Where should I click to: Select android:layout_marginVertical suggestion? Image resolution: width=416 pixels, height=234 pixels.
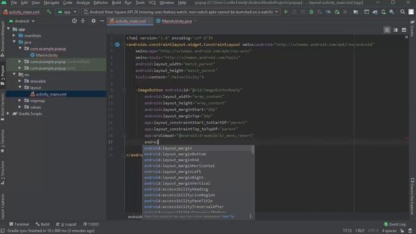tap(198, 183)
